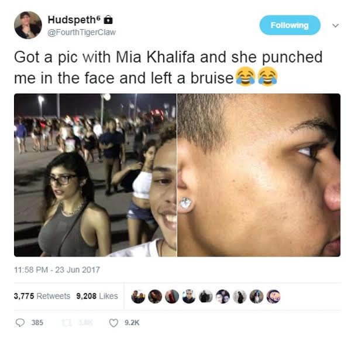Like the tweet with heart icon
The height and width of the screenshot is (345, 351).
pyautogui.click(x=113, y=323)
